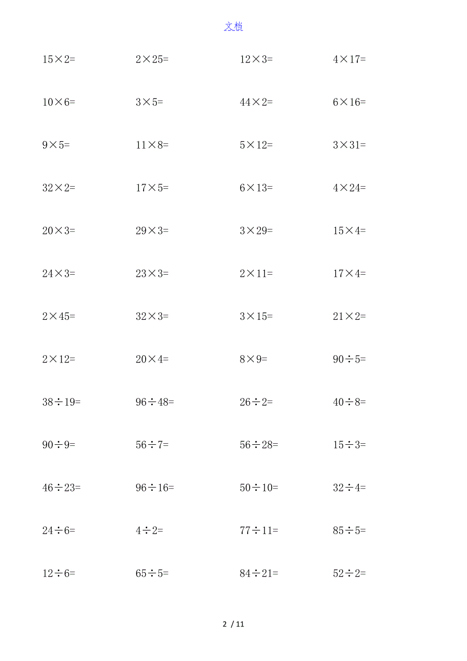The height and width of the screenshot is (661, 467).
Task: Click the problem 56÷28=
Action: click(x=259, y=445)
